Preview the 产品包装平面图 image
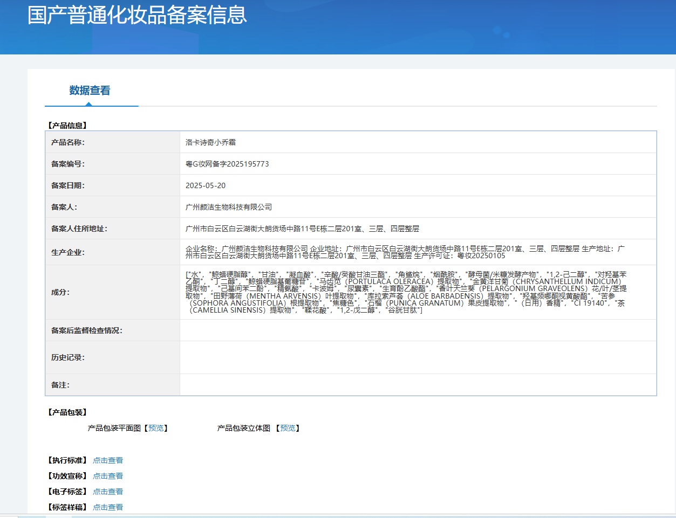The image size is (676, 518). click(156, 428)
